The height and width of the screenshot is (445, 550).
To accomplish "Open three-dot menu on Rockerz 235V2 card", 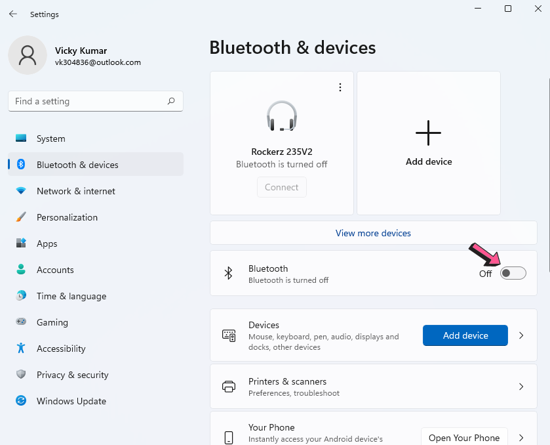I will point(340,87).
